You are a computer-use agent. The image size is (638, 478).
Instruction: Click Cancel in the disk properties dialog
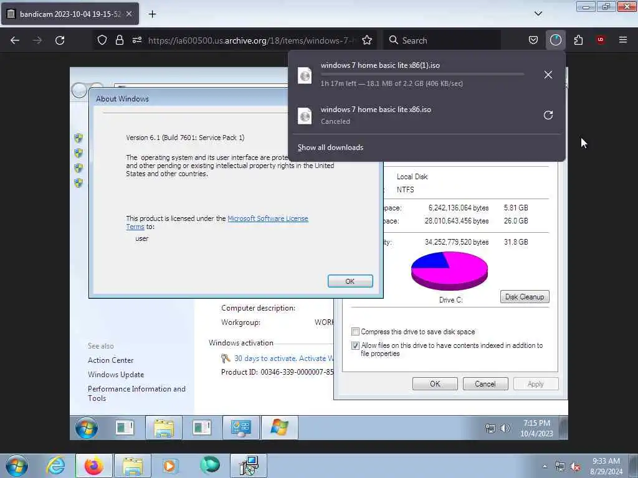485,383
